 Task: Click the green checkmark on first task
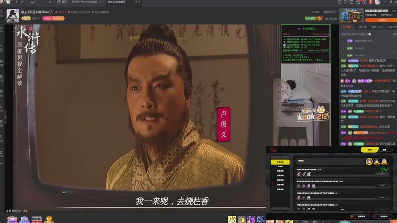(x=385, y=169)
